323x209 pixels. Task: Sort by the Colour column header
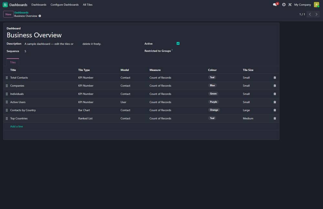click(x=212, y=70)
